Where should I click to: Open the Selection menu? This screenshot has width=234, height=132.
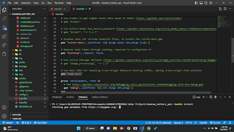[x=26, y=3]
